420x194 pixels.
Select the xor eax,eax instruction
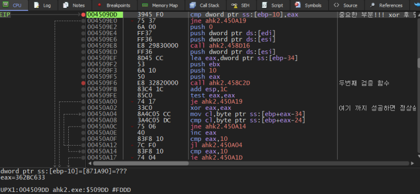point(211,108)
